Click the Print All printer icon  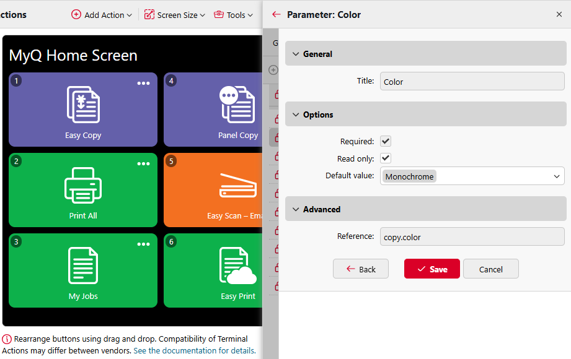click(x=83, y=185)
